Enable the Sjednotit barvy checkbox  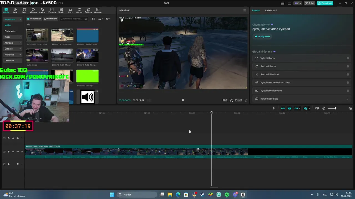(348, 66)
